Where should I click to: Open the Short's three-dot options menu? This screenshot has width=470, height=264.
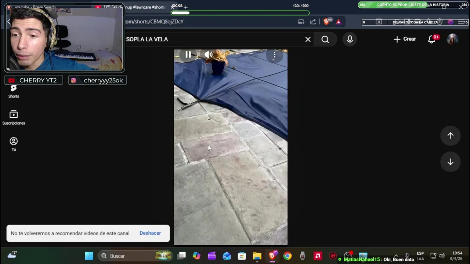[x=274, y=55]
